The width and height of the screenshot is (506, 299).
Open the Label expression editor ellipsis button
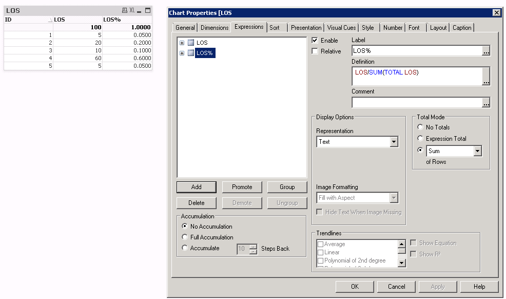point(486,51)
